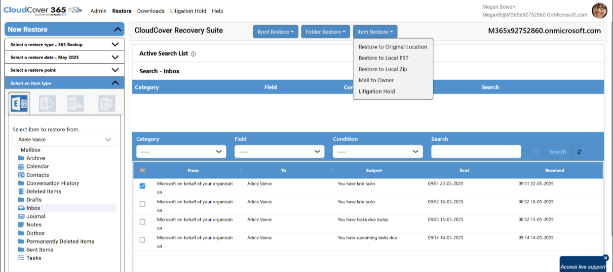Open the Archive folder icon

[x=21, y=158]
